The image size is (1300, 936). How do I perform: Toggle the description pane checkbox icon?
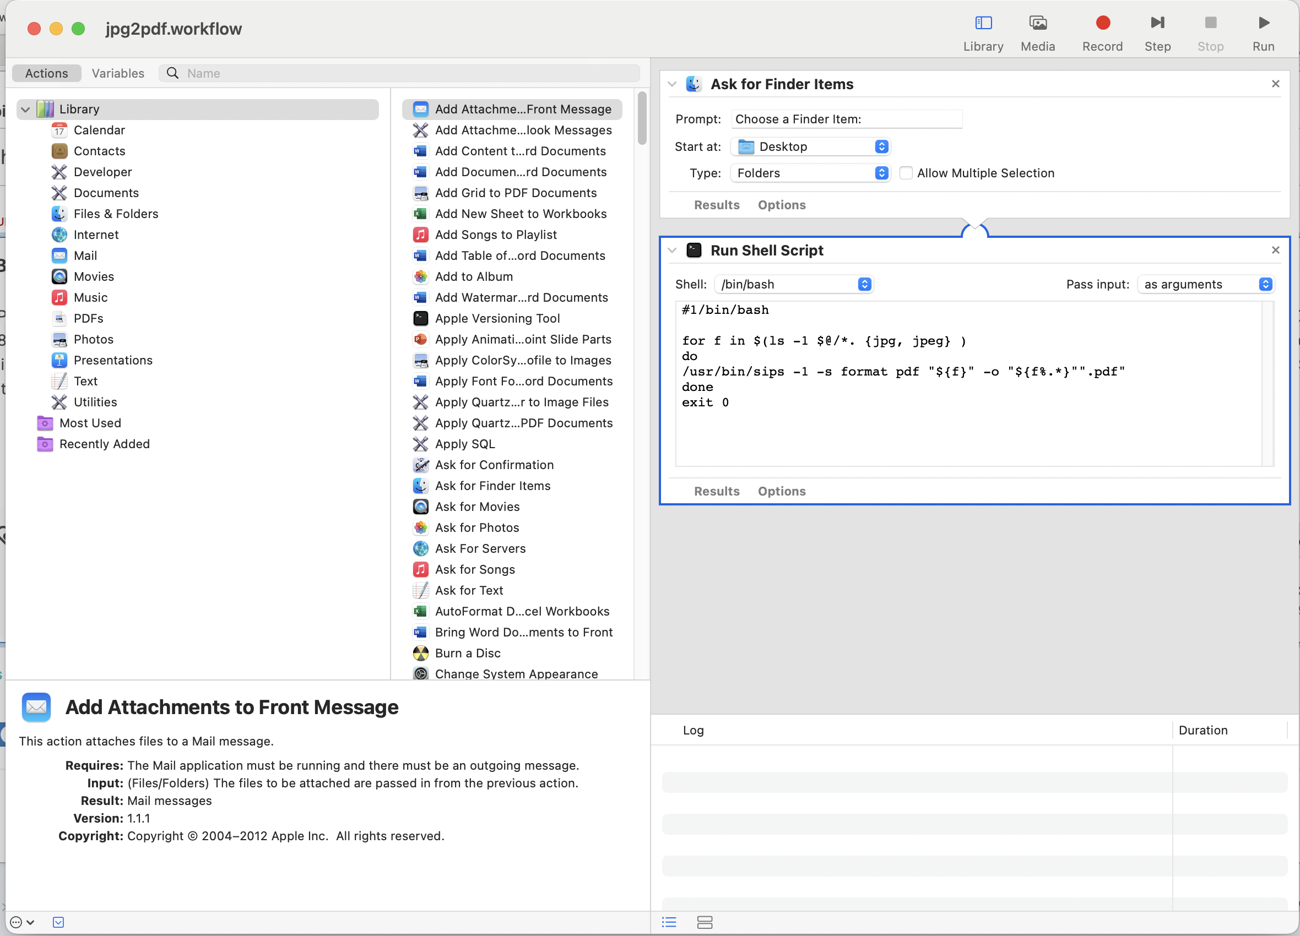tap(58, 922)
